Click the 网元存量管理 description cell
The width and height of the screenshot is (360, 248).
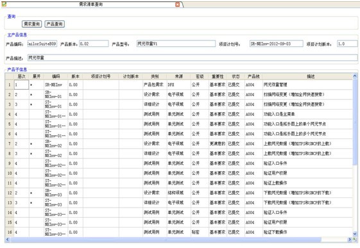click(x=307, y=85)
